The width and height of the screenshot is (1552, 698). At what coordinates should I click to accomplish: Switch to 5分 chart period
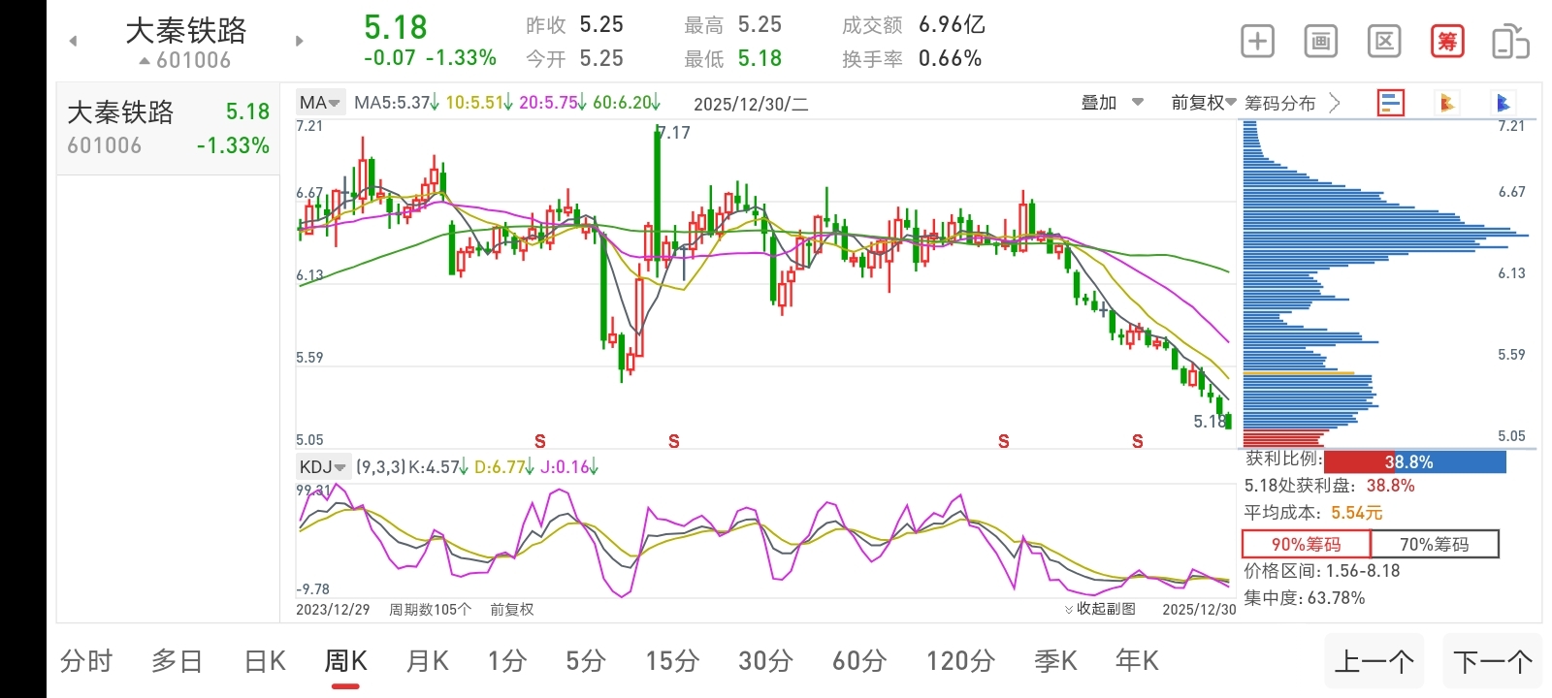[x=586, y=661]
